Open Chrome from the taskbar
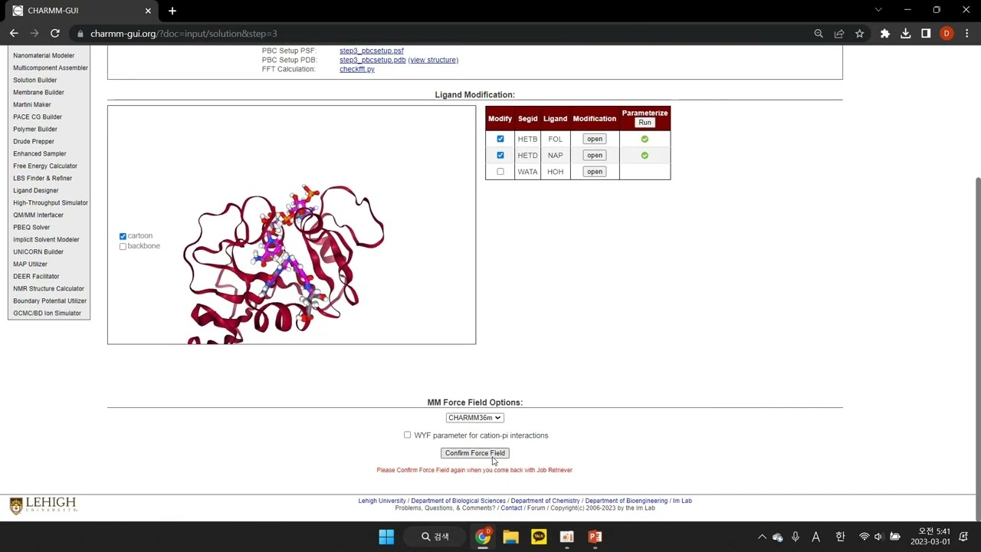 483,537
